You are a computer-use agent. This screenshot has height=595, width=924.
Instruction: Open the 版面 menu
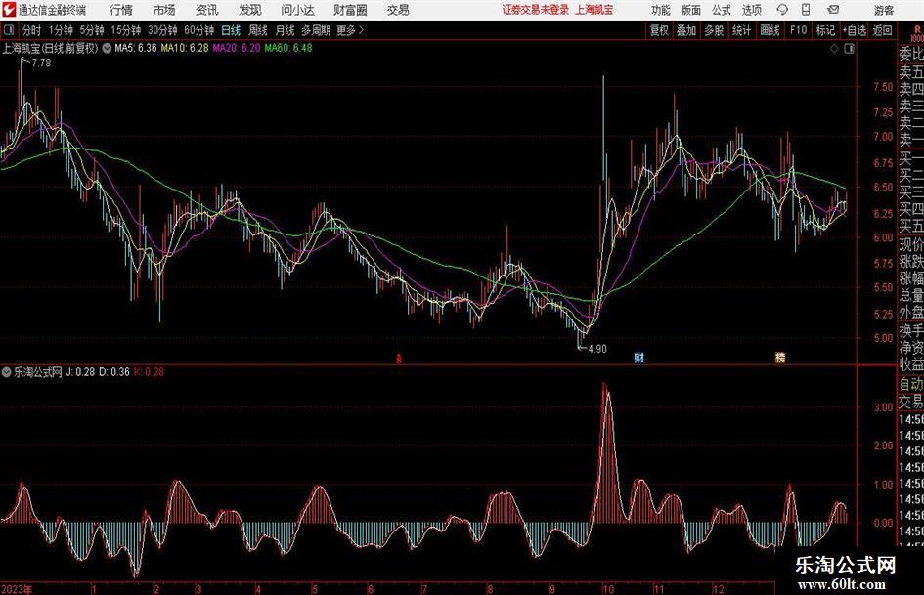click(690, 10)
